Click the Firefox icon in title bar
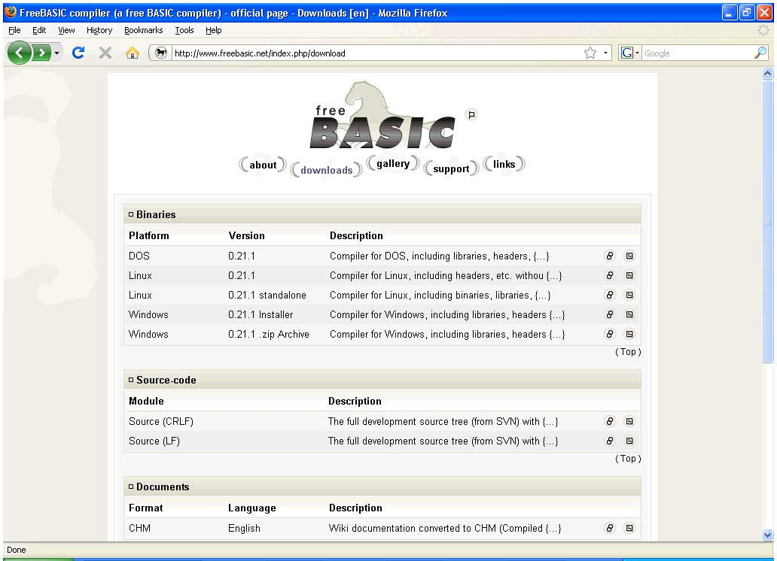Viewport: 777px width, 561px height. (10, 12)
